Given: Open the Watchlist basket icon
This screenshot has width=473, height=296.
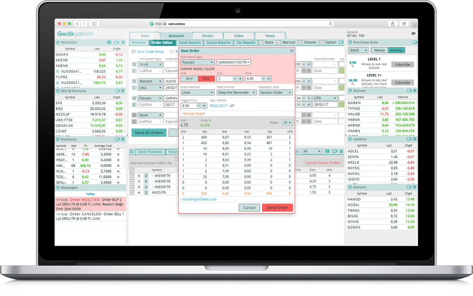Looking at the screenshot, I should pyautogui.click(x=109, y=42).
